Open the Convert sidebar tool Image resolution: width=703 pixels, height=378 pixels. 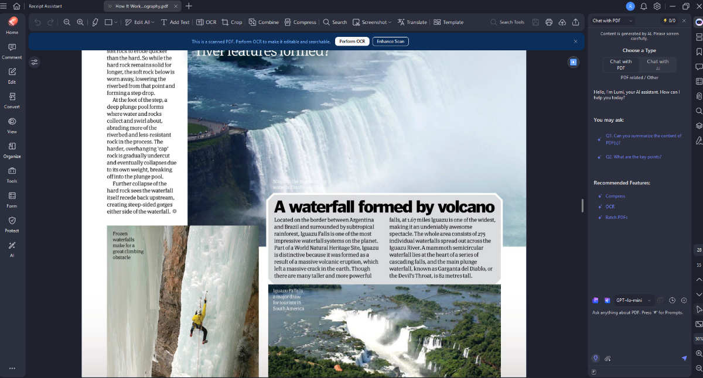tap(12, 100)
